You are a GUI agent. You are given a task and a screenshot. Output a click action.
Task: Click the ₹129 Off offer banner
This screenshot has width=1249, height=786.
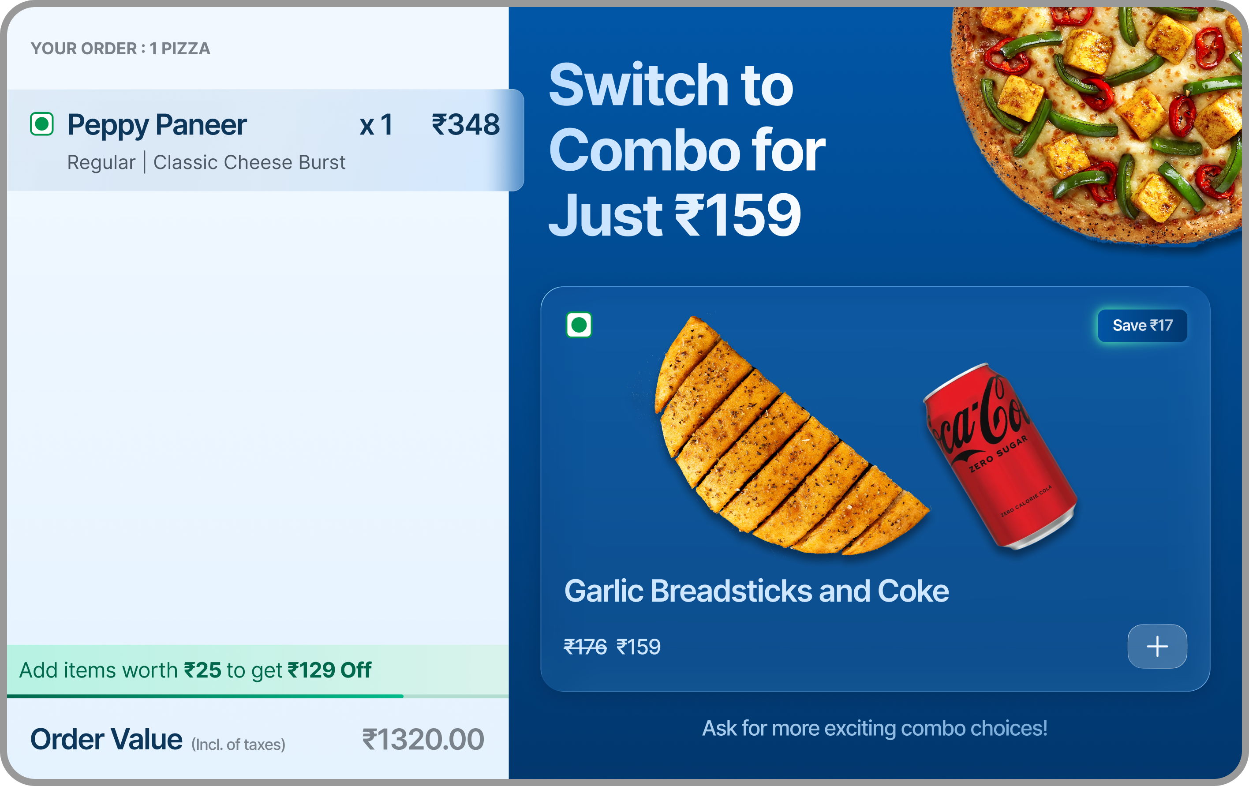tap(195, 670)
